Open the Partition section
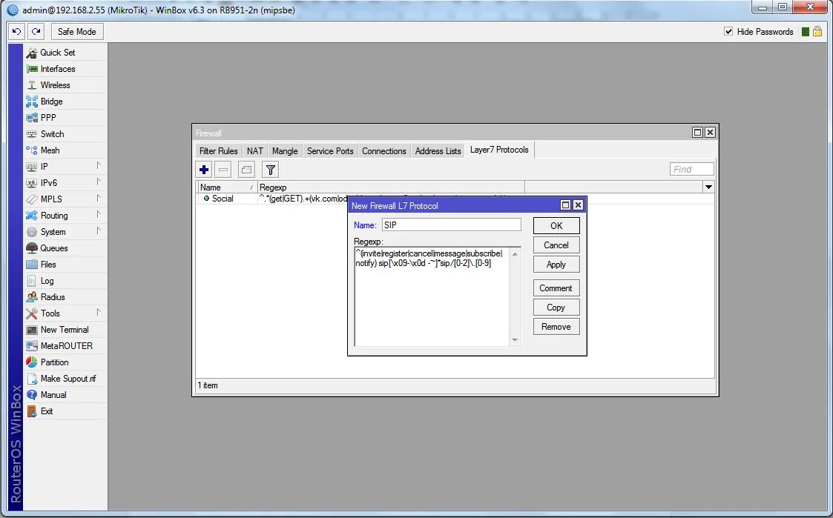The image size is (833, 518). (65, 362)
